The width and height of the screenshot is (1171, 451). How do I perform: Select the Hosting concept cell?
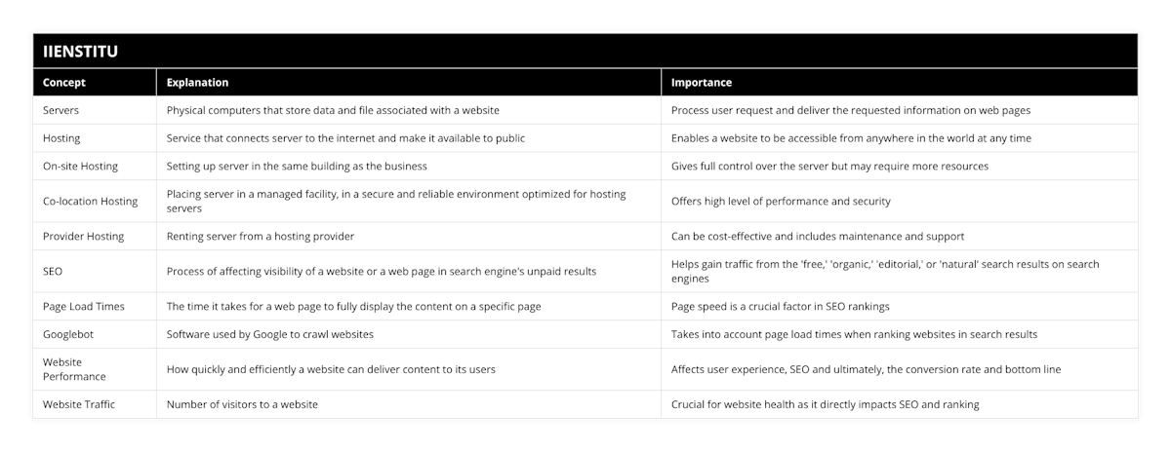pyautogui.click(x=62, y=138)
